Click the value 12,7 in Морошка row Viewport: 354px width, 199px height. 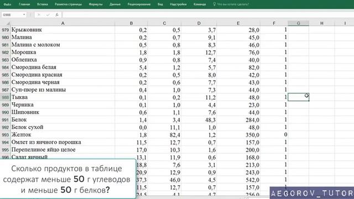210,53
